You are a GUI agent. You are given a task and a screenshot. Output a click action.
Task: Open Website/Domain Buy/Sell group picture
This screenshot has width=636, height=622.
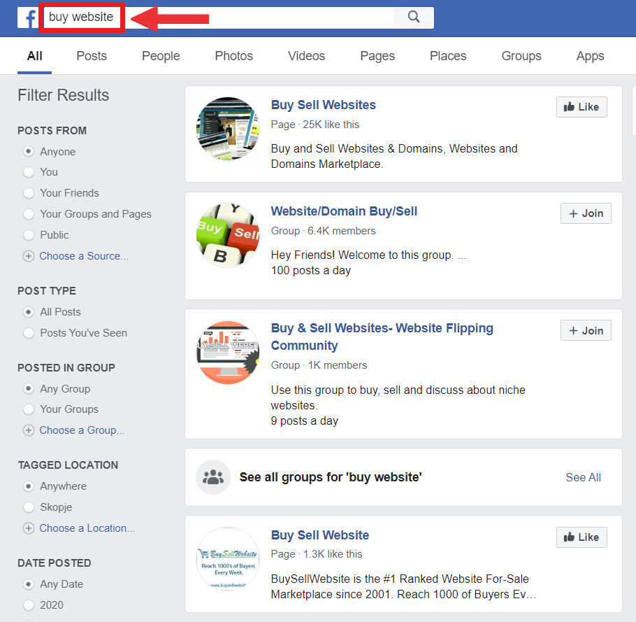click(x=228, y=235)
